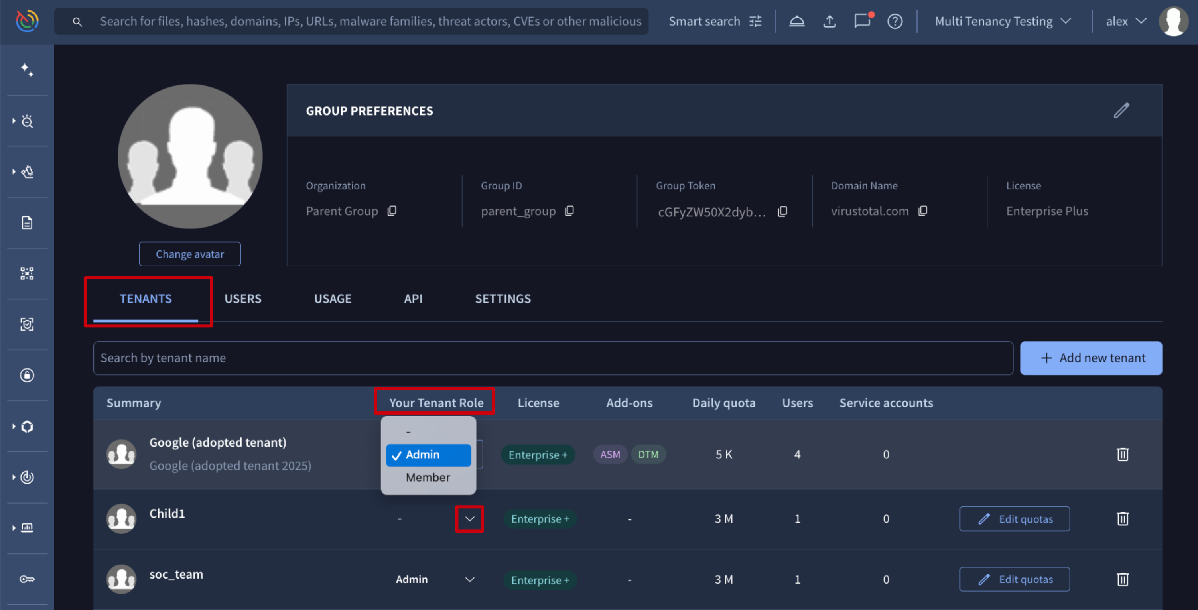The image size is (1198, 610).
Task: Open the SETTINGS tab
Action: point(503,299)
